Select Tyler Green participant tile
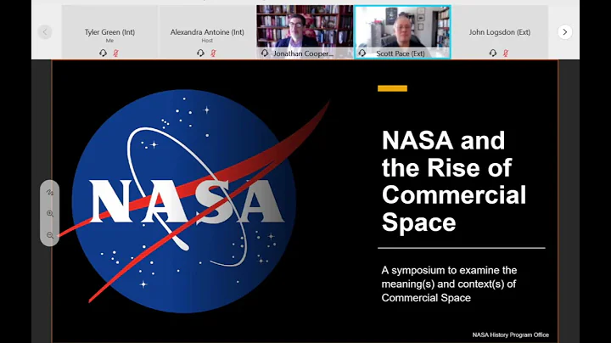The width and height of the screenshot is (611, 343). point(109,32)
